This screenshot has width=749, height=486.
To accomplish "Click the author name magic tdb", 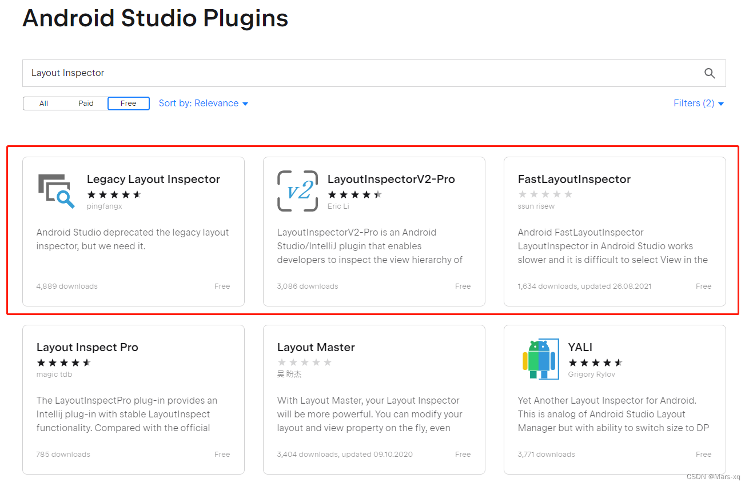I will pyautogui.click(x=54, y=375).
